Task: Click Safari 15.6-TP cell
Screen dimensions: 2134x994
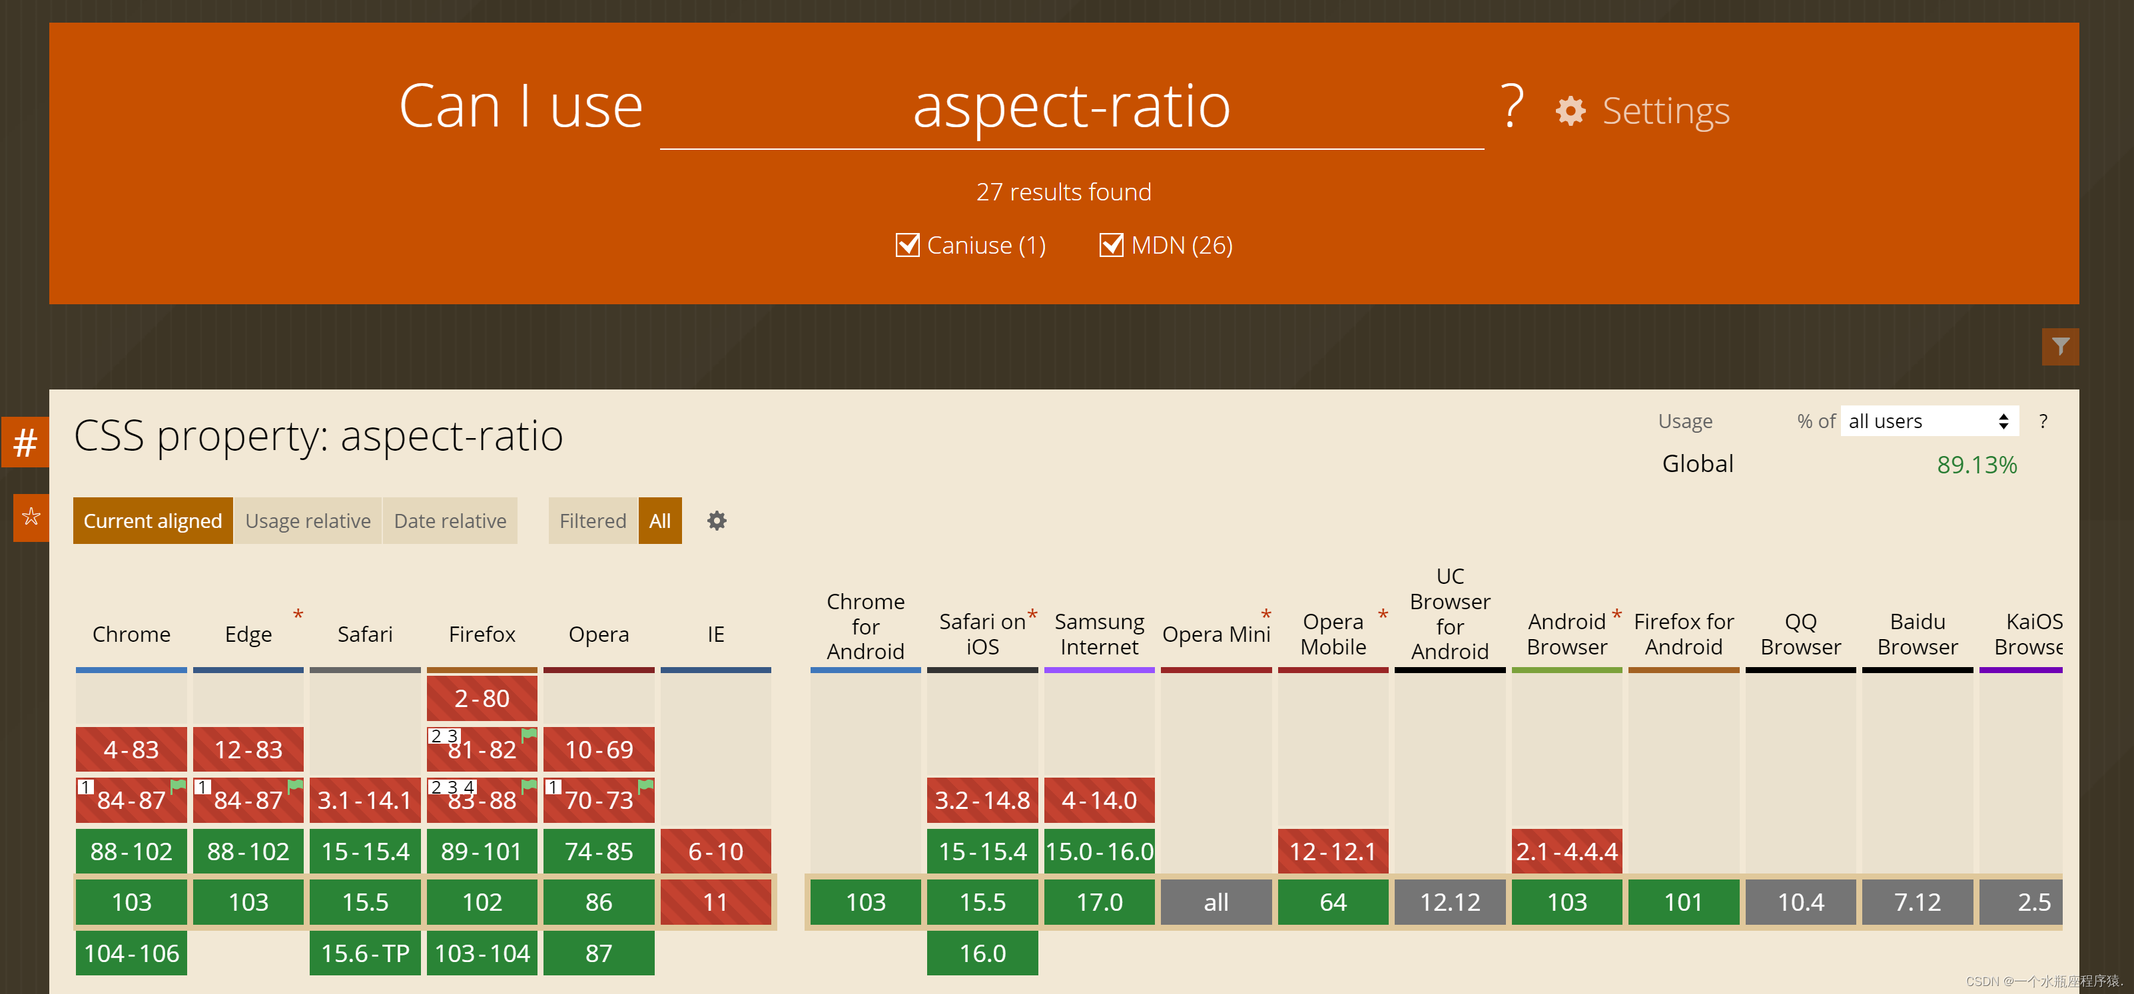Action: [x=364, y=953]
